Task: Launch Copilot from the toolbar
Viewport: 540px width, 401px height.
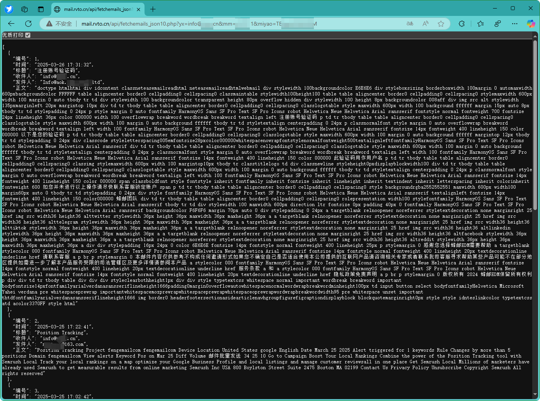Action: tap(531, 24)
